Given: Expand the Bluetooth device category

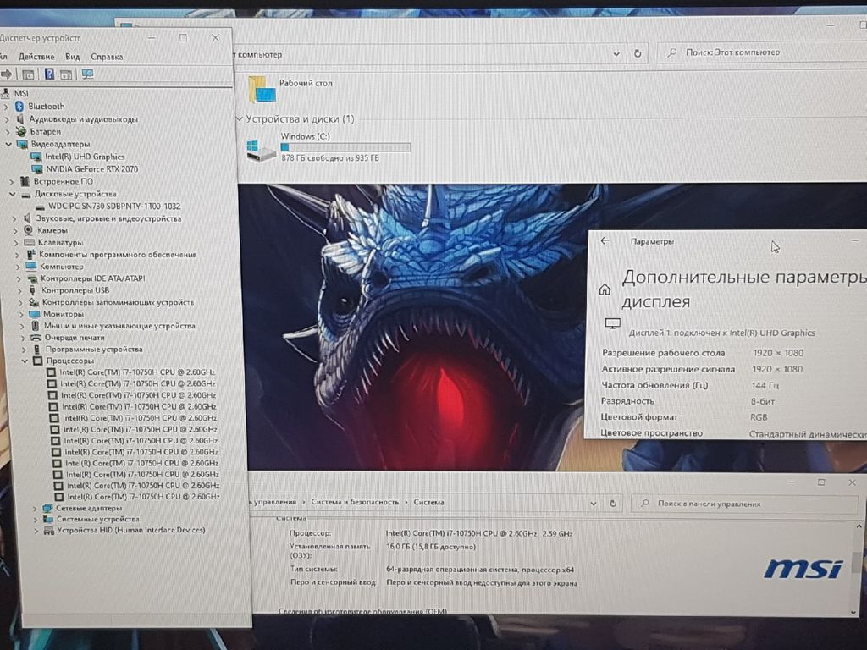Looking at the screenshot, I should pyautogui.click(x=7, y=107).
